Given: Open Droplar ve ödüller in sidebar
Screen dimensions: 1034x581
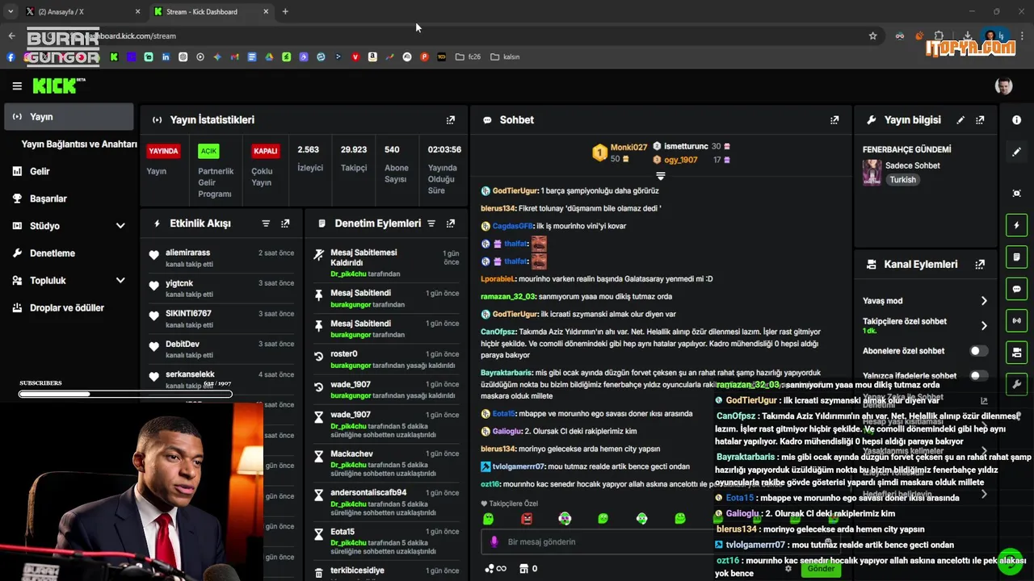Looking at the screenshot, I should pos(66,308).
